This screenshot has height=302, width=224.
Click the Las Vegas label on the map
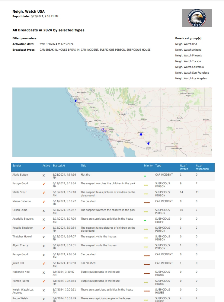click(122, 115)
